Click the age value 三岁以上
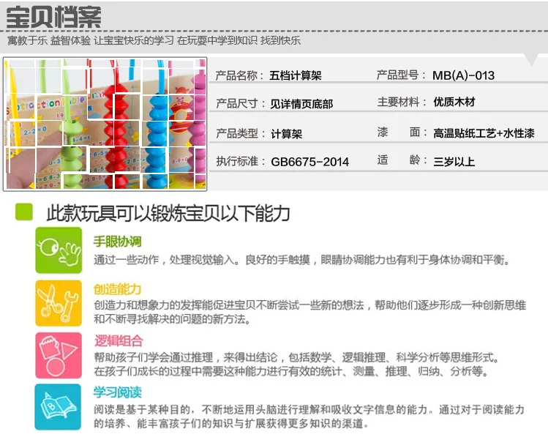This screenshot has width=548, height=437. pos(454,162)
